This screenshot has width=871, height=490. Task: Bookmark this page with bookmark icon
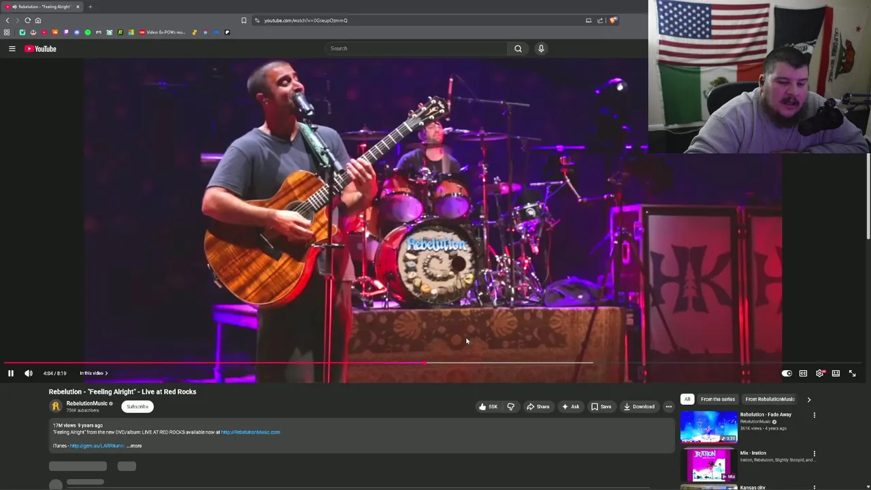coord(244,20)
